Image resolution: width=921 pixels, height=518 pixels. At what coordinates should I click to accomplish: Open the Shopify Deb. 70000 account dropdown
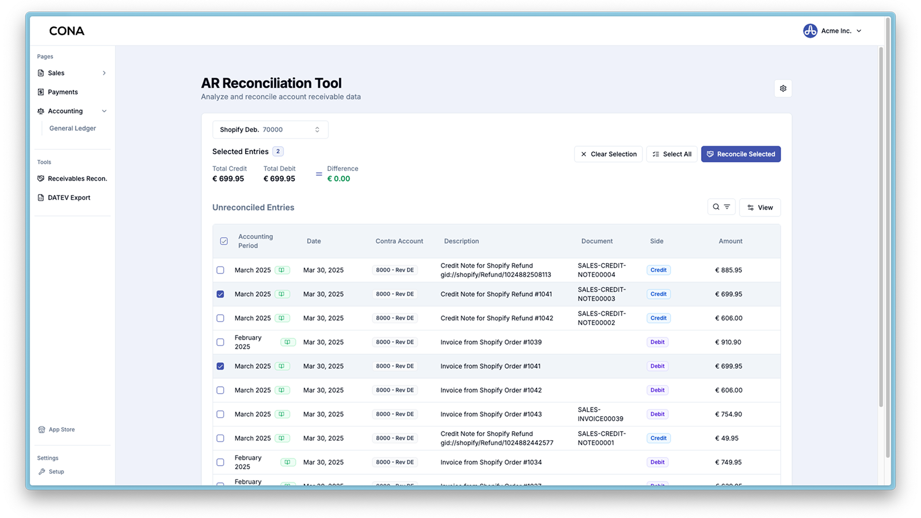coord(271,129)
